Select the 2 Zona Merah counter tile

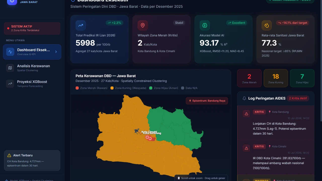249,78
